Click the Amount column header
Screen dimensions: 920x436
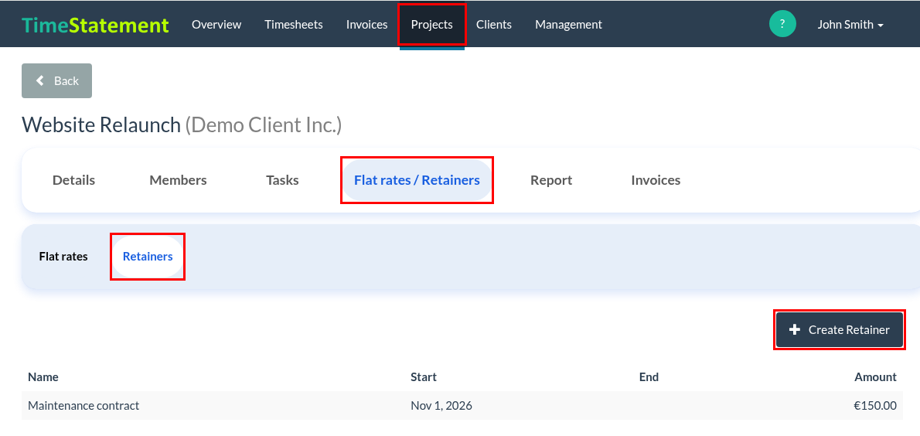pyautogui.click(x=875, y=376)
